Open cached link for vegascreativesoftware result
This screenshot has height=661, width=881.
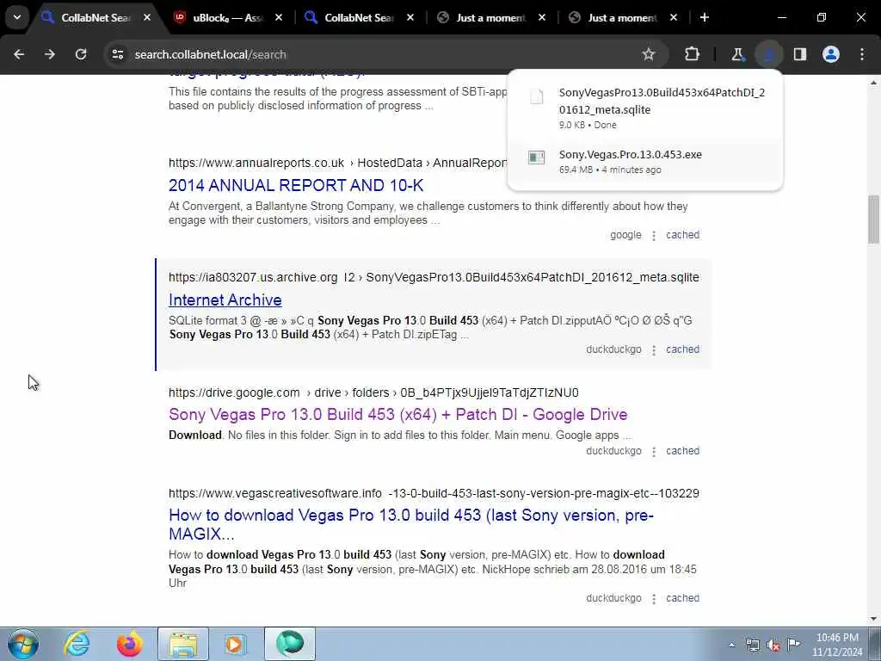click(x=682, y=598)
